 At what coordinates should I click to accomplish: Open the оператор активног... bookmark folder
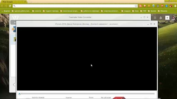coord(110,11)
